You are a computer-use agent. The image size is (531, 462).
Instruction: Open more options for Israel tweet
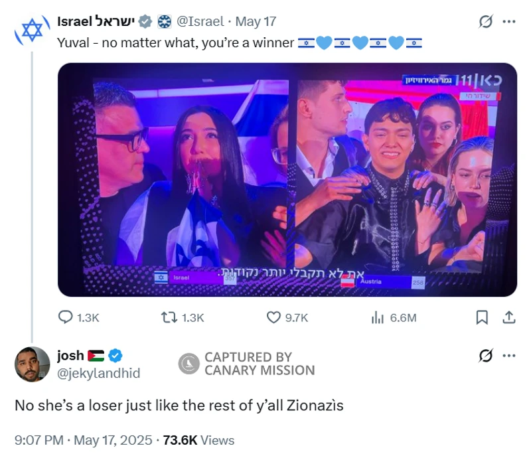509,22
